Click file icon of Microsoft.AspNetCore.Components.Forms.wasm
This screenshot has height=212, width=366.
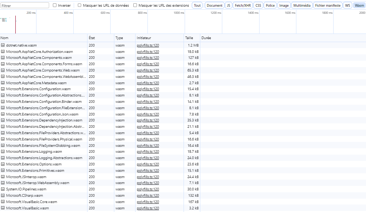(3, 64)
